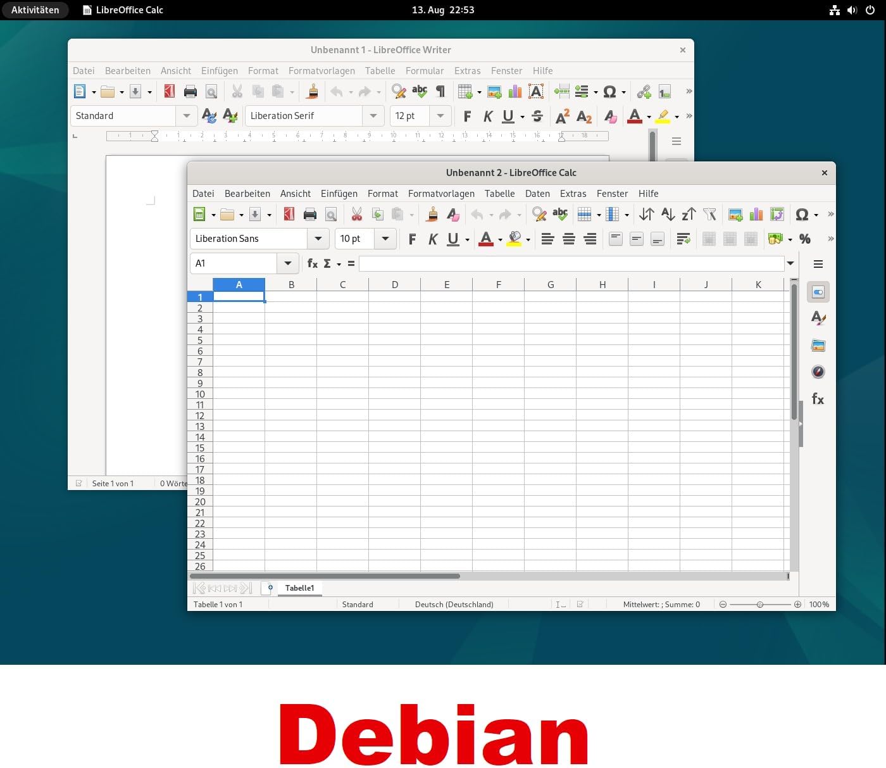Toggle strikethrough in Writer toolbar
The width and height of the screenshot is (886, 768).
click(537, 116)
